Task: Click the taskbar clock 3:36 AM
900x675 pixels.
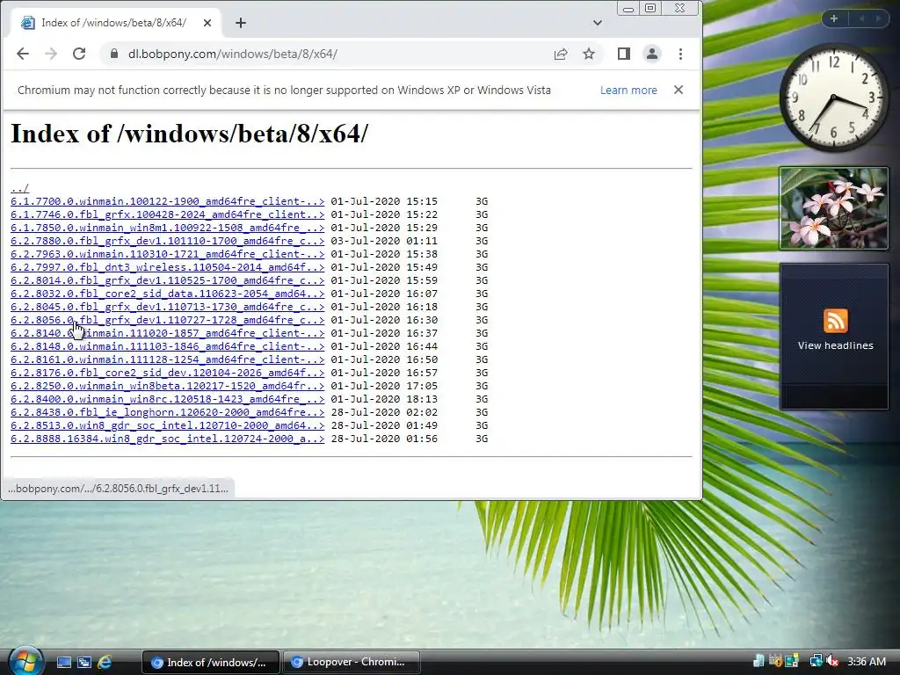Action: tap(867, 661)
